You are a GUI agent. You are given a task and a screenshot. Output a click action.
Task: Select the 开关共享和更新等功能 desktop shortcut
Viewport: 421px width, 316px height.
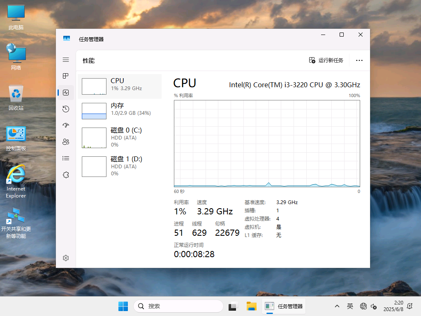pos(16,223)
